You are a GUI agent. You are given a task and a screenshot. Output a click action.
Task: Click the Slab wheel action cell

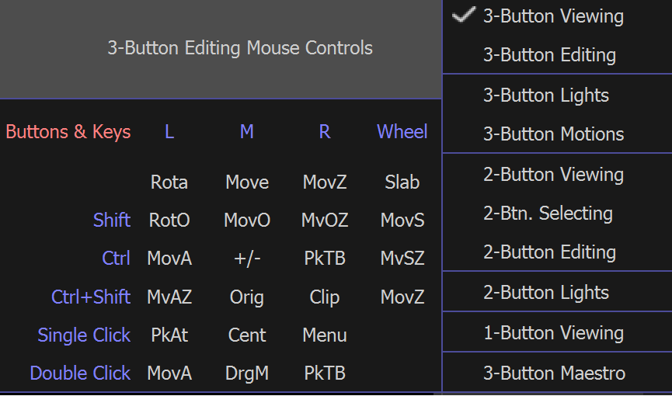point(402,182)
